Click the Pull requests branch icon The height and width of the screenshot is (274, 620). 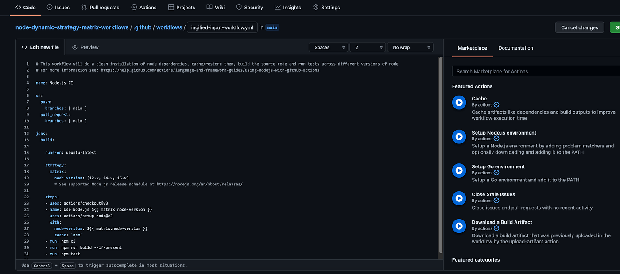(84, 8)
